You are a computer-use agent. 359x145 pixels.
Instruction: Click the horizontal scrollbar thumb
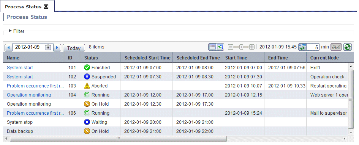(118, 139)
